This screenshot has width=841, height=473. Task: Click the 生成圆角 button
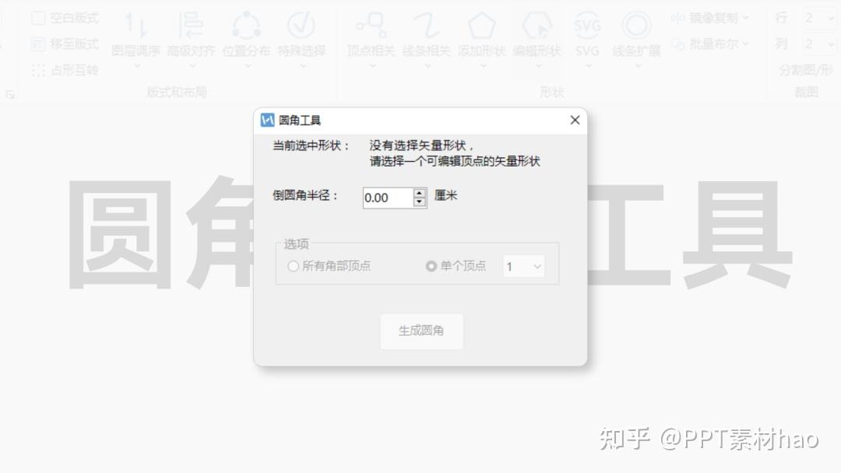click(x=421, y=331)
